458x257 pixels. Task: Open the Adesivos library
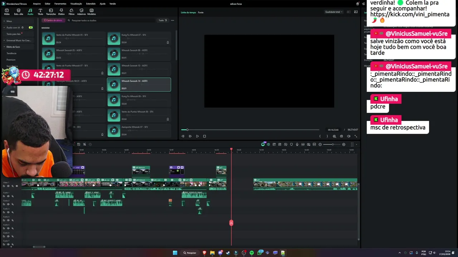click(x=82, y=12)
